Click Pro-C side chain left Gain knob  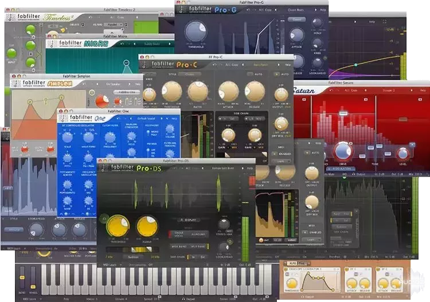tap(228, 135)
